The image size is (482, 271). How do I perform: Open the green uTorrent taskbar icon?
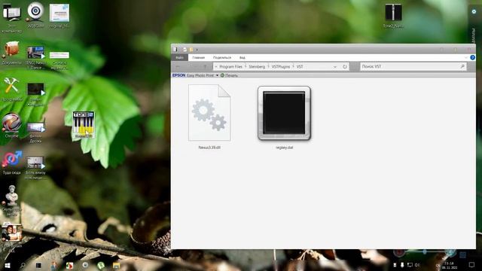100,265
